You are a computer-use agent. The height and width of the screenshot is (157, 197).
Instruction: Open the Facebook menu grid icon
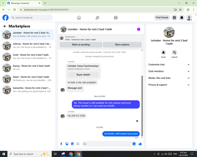(x=174, y=18)
